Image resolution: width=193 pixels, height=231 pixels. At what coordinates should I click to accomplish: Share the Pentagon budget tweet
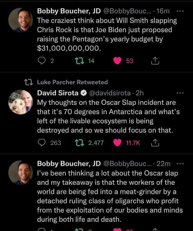(x=155, y=61)
